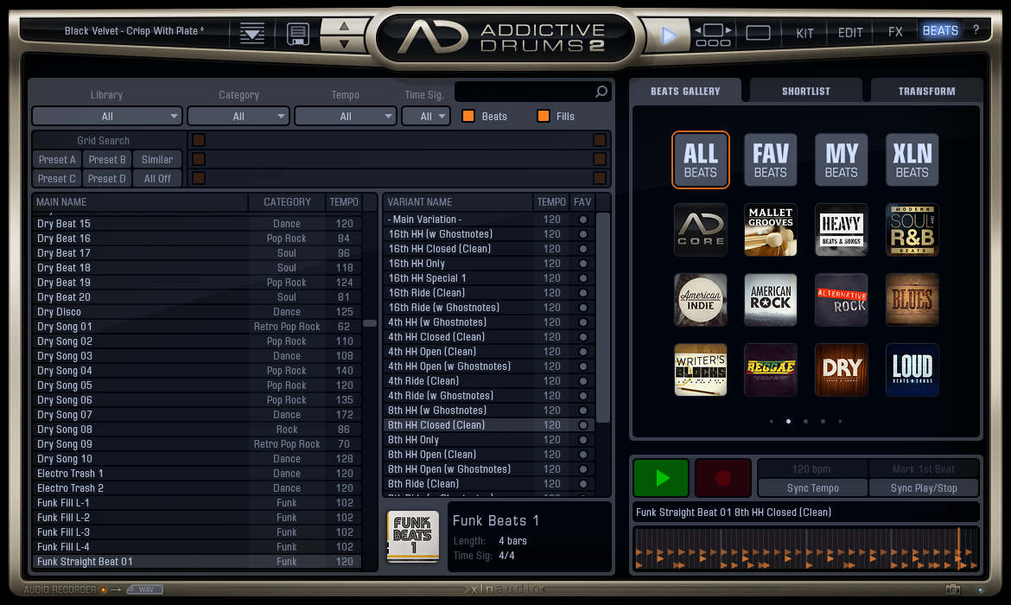Switch to the KIT page
This screenshot has width=1011, height=605.
click(x=804, y=33)
